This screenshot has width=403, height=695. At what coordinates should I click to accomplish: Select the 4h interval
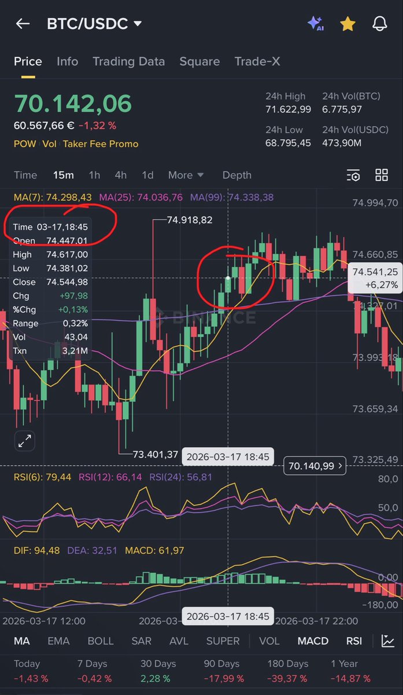click(120, 175)
